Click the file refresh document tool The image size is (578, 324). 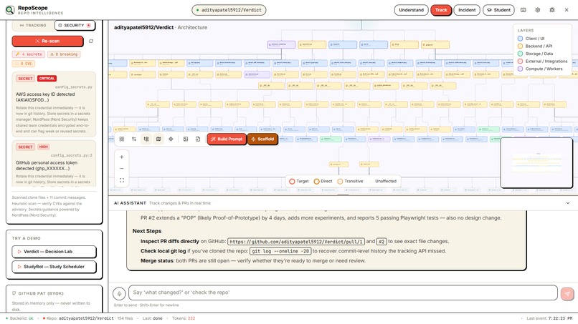tap(198, 139)
